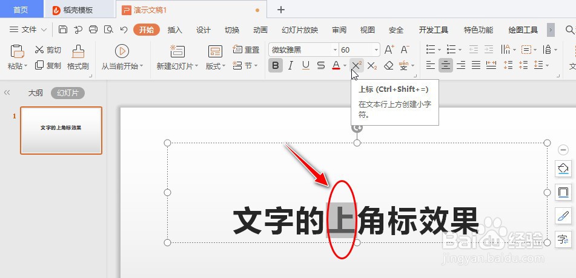Click the 字 text effect floating icon
This screenshot has width=576, height=278.
point(563,240)
